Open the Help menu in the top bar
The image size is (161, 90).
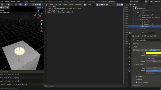(x=18, y=1)
